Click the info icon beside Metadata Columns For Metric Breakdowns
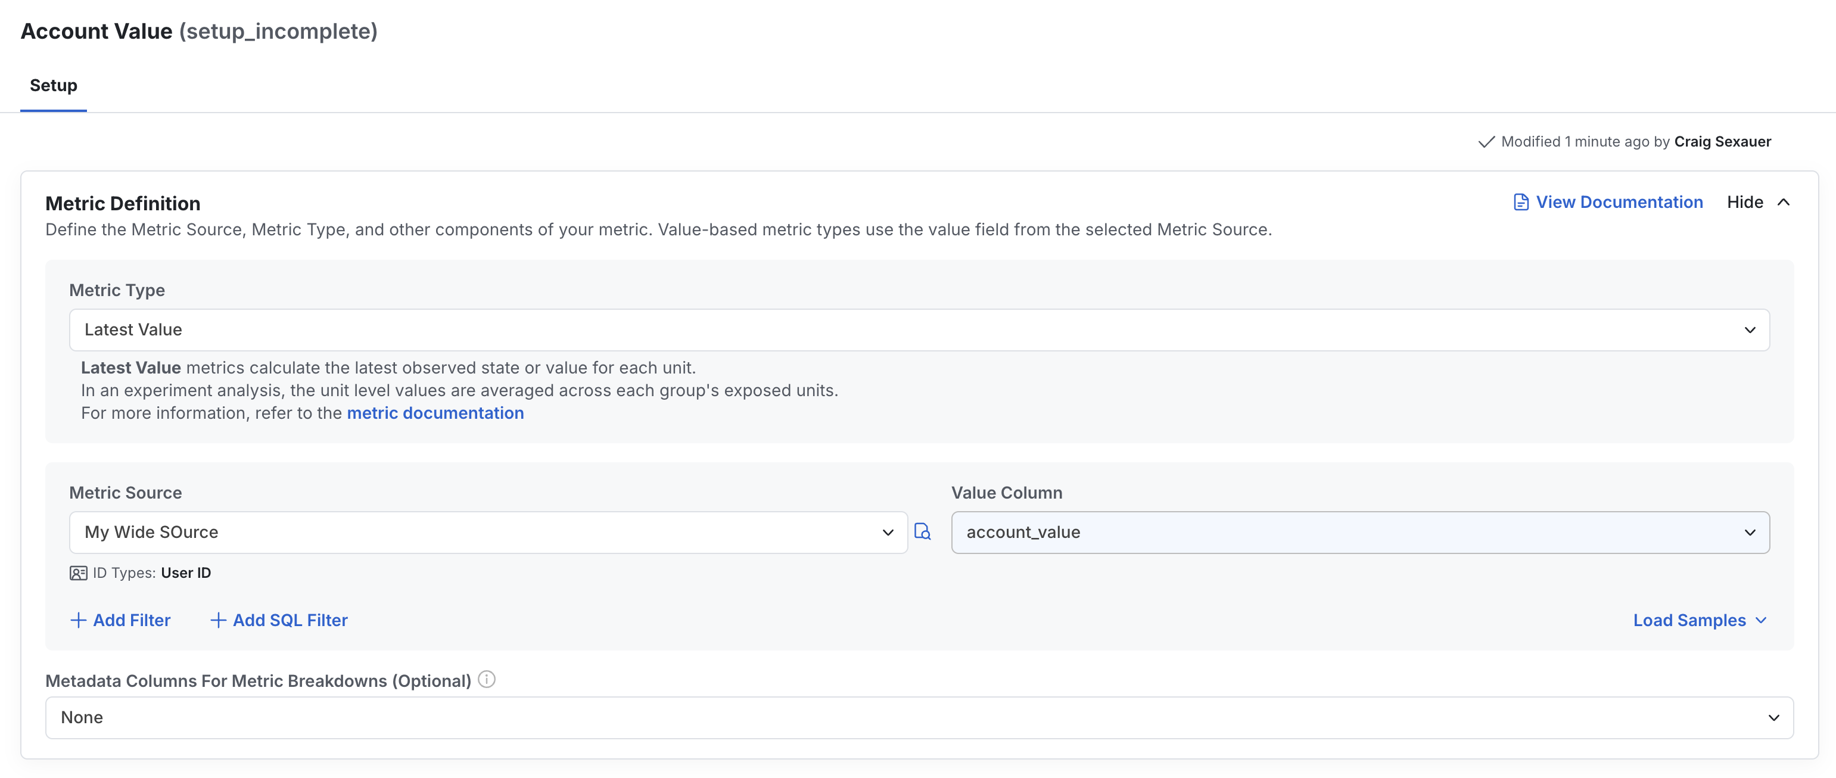1836x778 pixels. 486,679
